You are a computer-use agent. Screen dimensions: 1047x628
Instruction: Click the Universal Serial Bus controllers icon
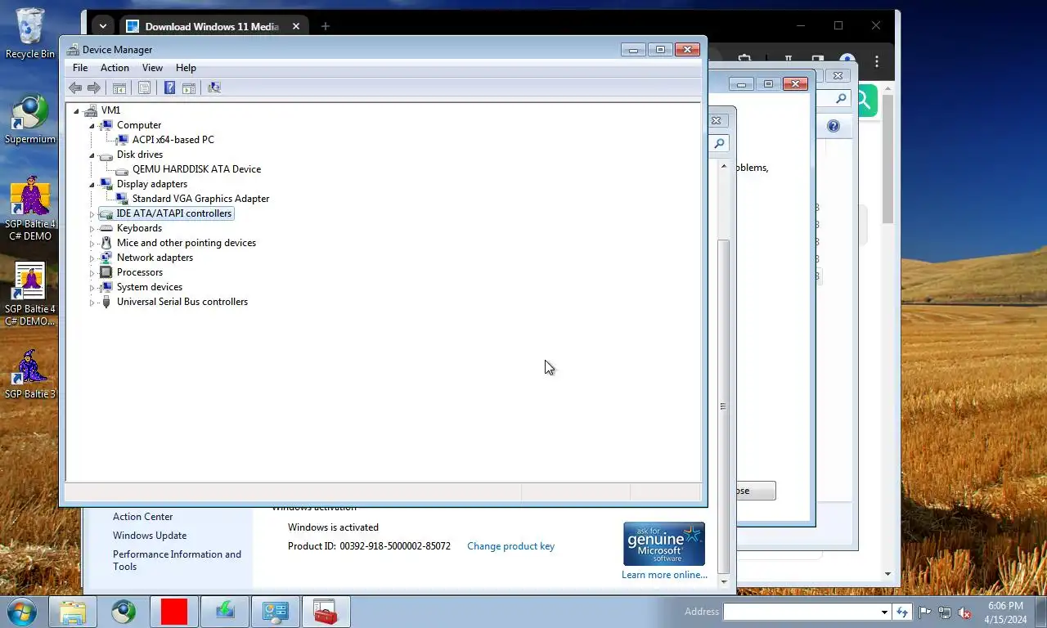(x=106, y=302)
